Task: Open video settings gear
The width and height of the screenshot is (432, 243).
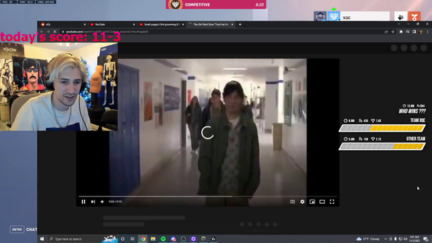Action: click(x=302, y=202)
